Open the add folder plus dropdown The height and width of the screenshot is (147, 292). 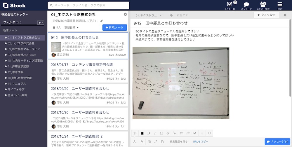click(x=41, y=22)
